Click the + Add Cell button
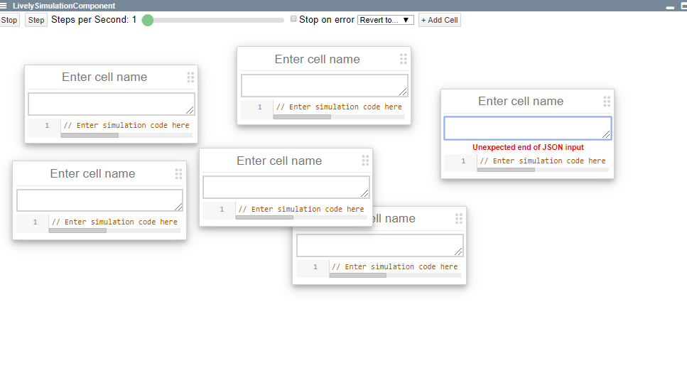 click(439, 20)
